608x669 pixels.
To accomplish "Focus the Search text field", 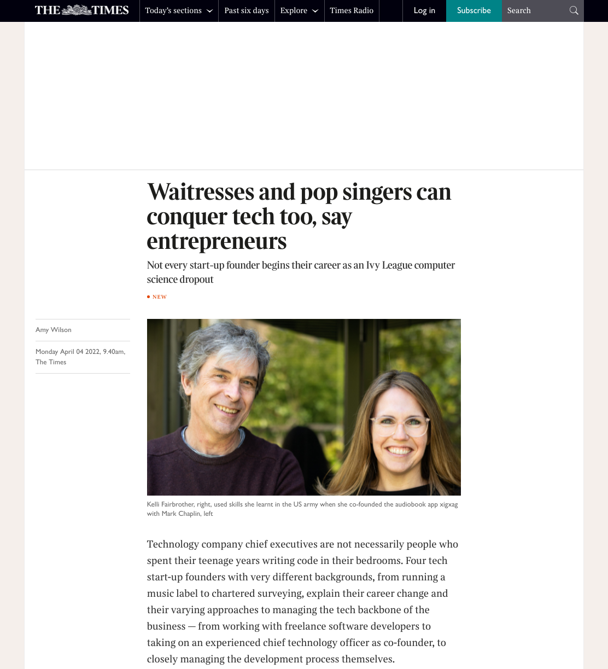I will point(536,10).
